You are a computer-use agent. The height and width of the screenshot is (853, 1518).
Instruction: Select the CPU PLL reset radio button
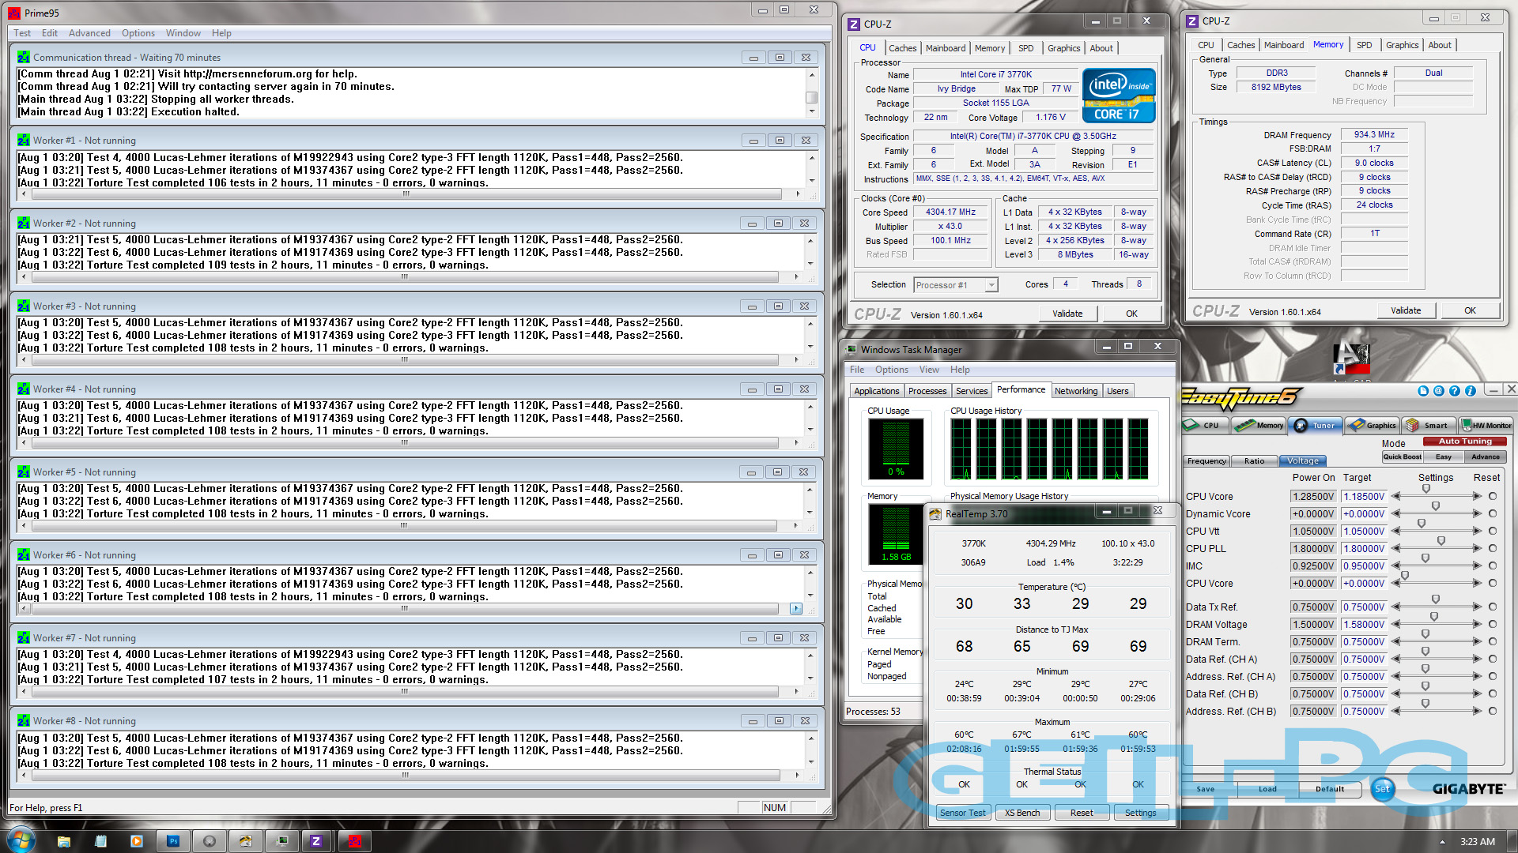1493,549
